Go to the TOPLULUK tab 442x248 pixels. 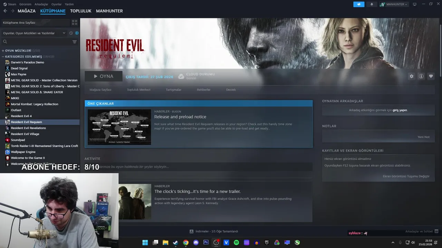tap(81, 11)
